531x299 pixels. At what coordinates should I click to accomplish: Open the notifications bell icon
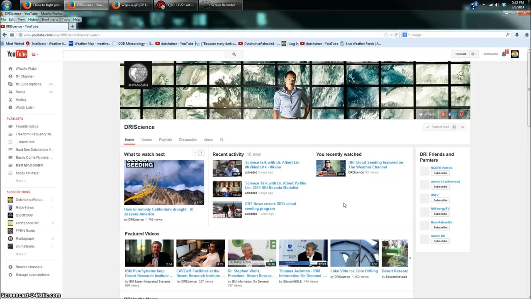tap(504, 54)
